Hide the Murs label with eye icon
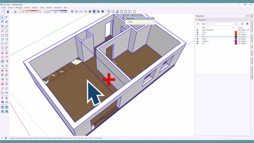The width and height of the screenshot is (254, 143). [197, 39]
